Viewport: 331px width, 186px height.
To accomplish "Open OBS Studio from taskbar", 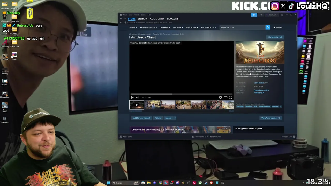I will (x=171, y=183).
